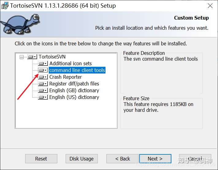Open the Disk Usage dialog
218x170 pixels.
point(82,159)
